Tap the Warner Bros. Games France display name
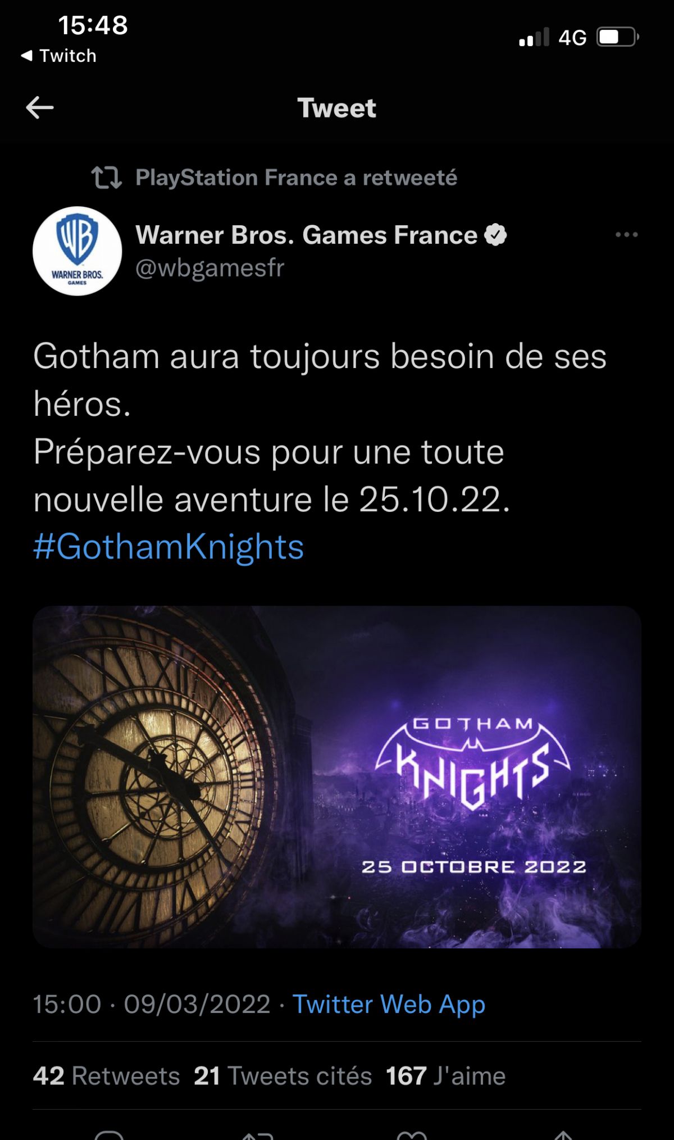The image size is (674, 1140). click(306, 235)
